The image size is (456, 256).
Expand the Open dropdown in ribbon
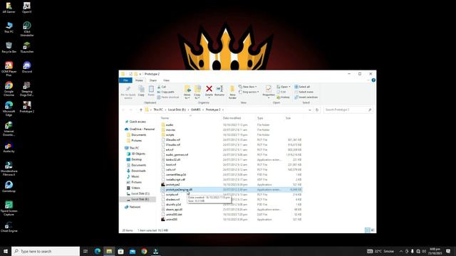pyautogui.click(x=284, y=87)
